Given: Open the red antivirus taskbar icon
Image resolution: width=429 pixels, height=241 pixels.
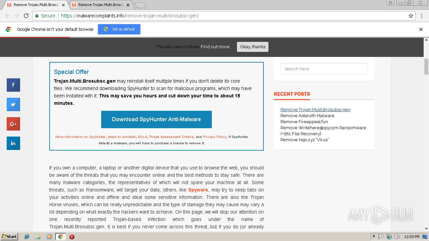Looking at the screenshot, I should tap(72, 237).
